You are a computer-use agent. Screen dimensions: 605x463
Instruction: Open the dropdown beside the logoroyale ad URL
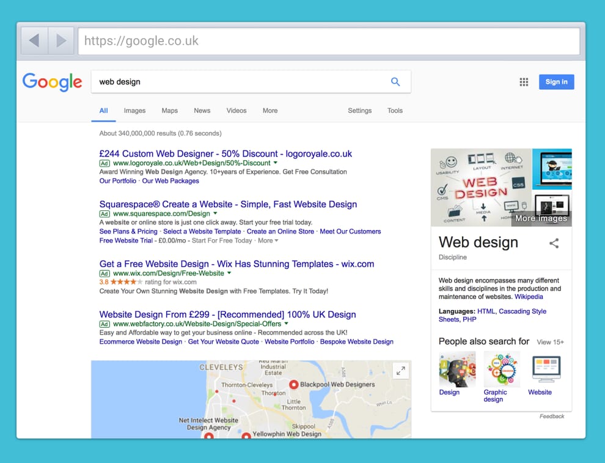pos(275,163)
